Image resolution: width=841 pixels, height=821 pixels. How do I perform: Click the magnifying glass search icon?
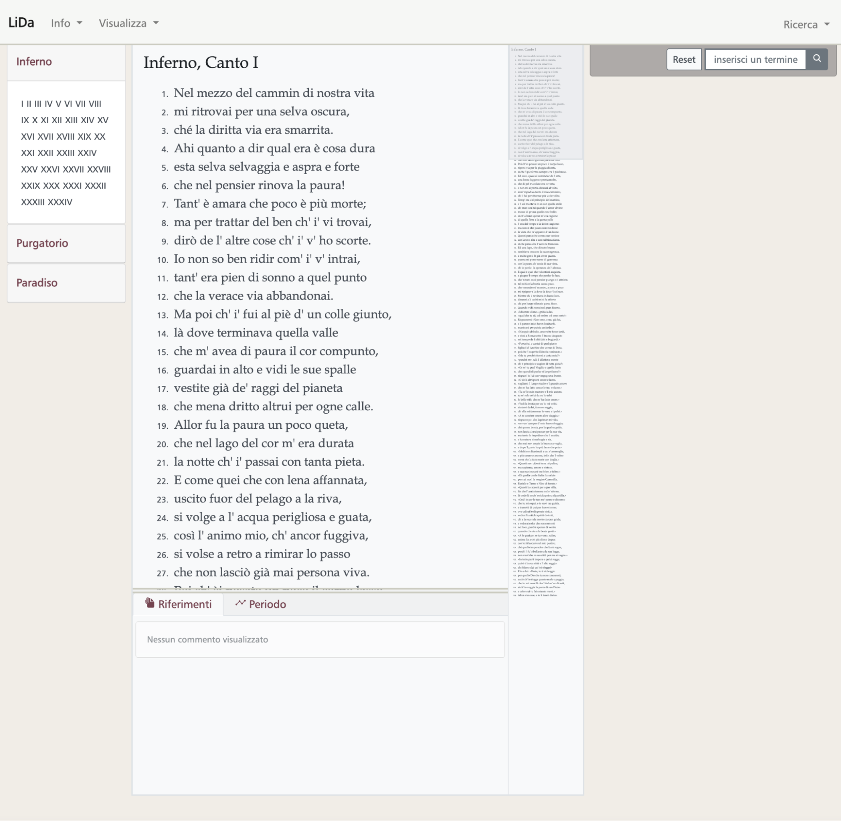817,58
